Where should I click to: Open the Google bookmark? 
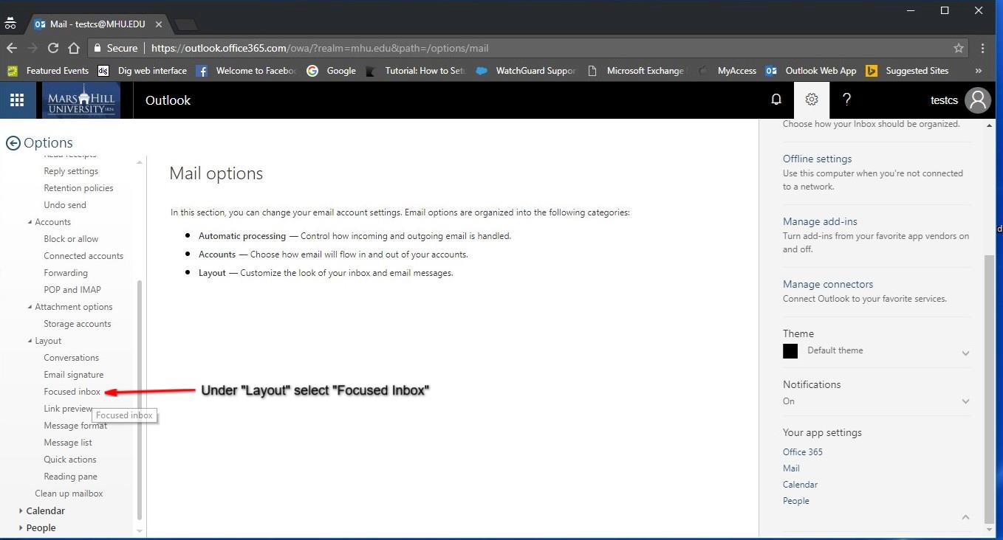[x=332, y=71]
